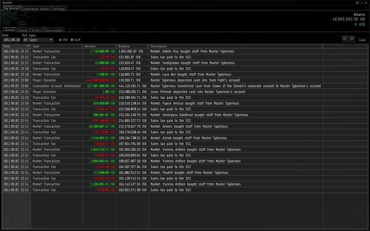The image size is (370, 231).
Task: Click the '-444,000,000.00 ISK' donation amount
Action: click(x=100, y=80)
